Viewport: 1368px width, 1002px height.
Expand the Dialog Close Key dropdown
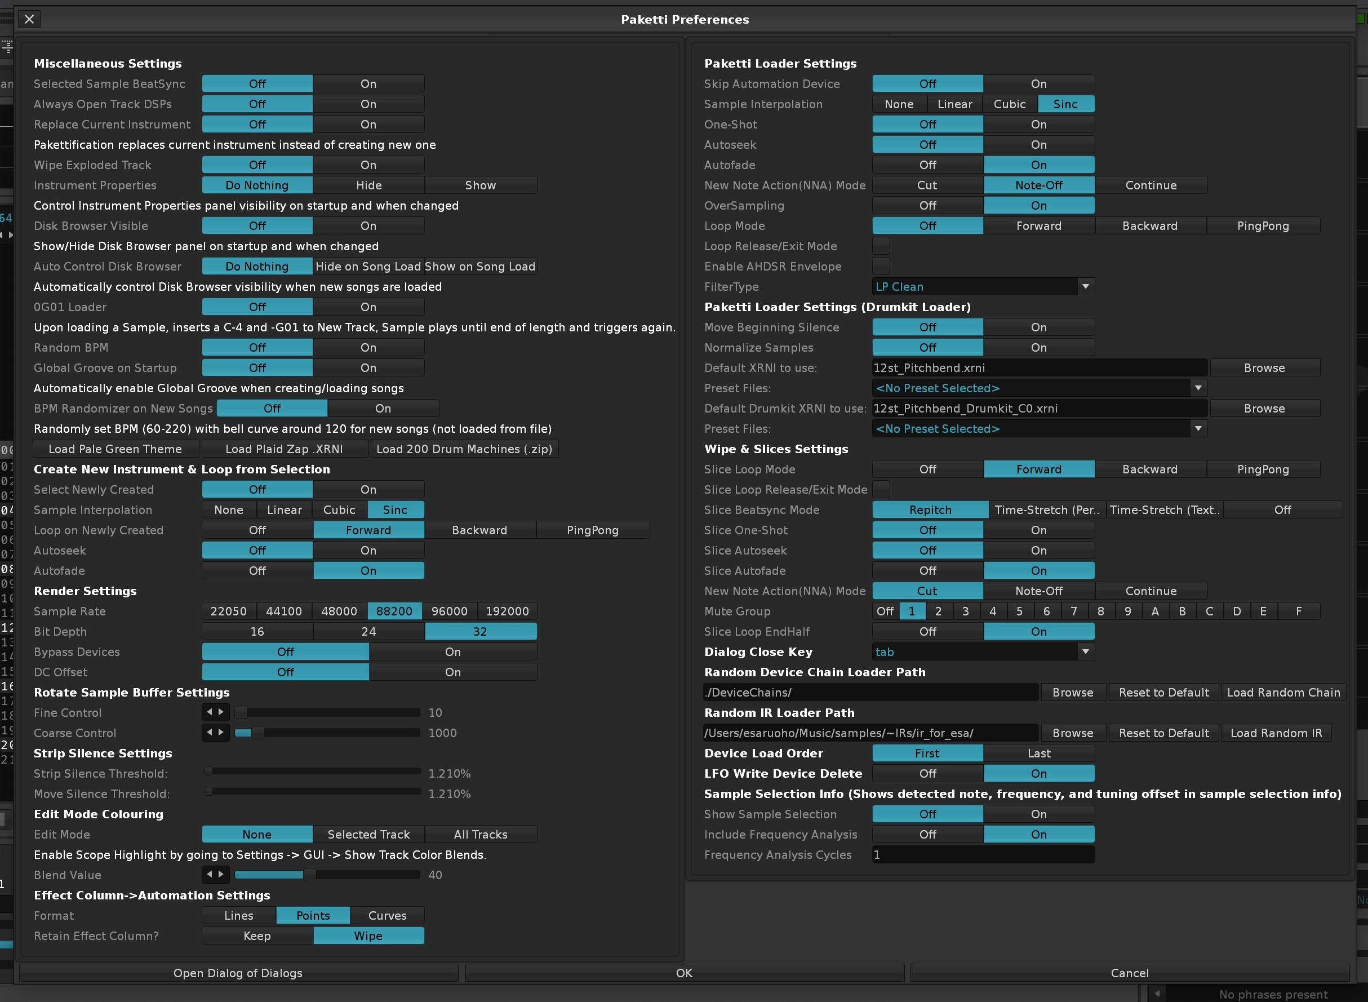point(983,651)
